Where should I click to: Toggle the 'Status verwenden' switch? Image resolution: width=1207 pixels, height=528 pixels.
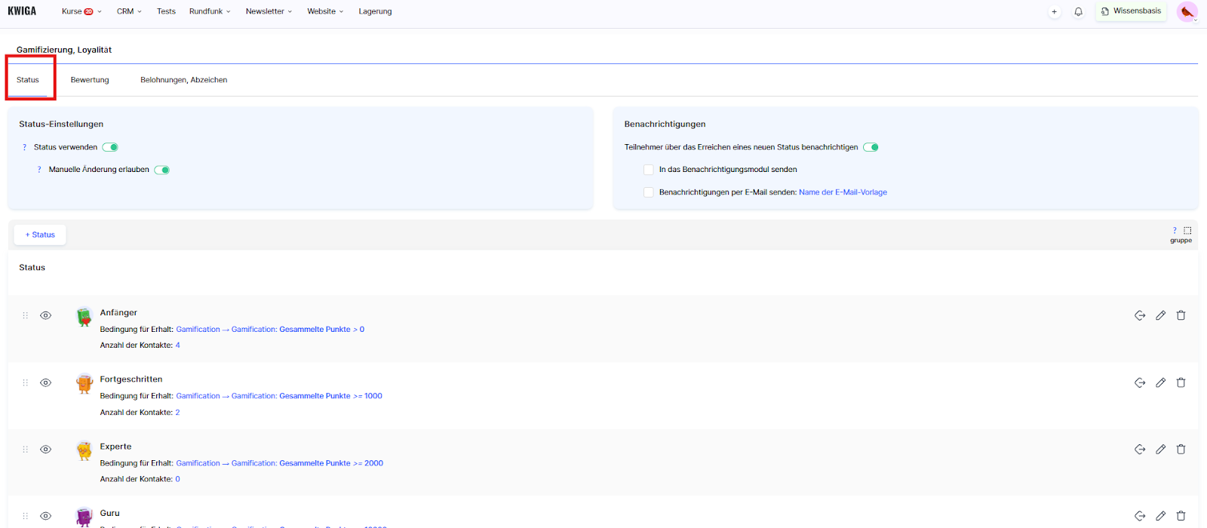pos(110,147)
